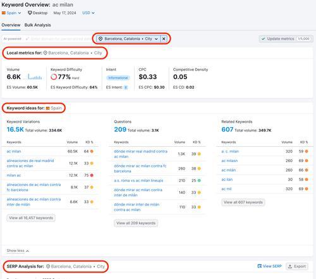Open 'dónde mirar inter de milán contra ac milan'
316x279 pixels.
[x=137, y=207]
